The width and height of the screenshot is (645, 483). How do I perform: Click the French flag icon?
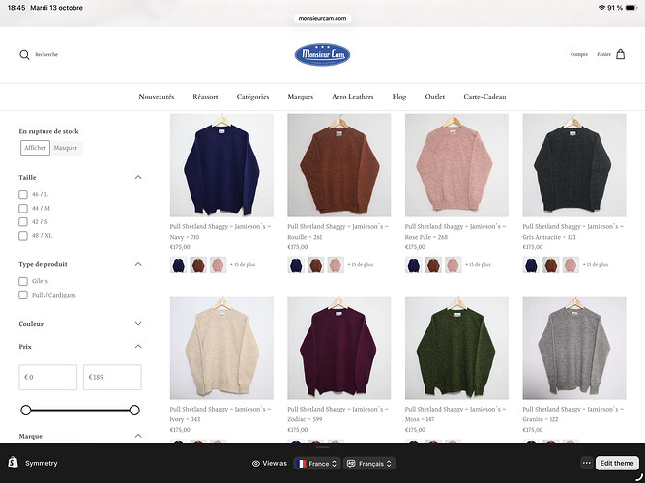tap(301, 464)
